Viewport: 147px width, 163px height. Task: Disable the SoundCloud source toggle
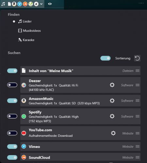pyautogui.click(x=12, y=157)
